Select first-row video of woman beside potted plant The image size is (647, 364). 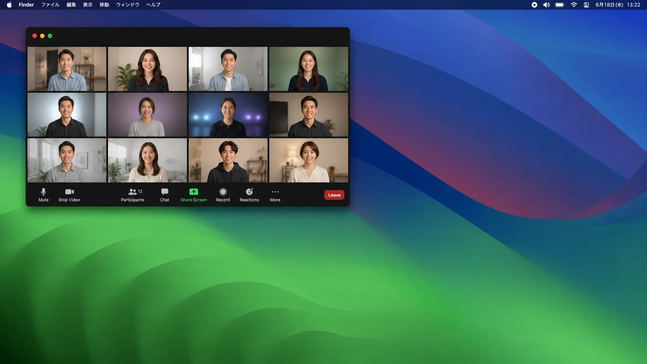coord(147,69)
